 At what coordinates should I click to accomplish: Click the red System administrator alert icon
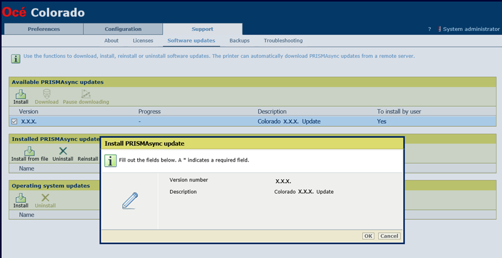tap(439, 29)
